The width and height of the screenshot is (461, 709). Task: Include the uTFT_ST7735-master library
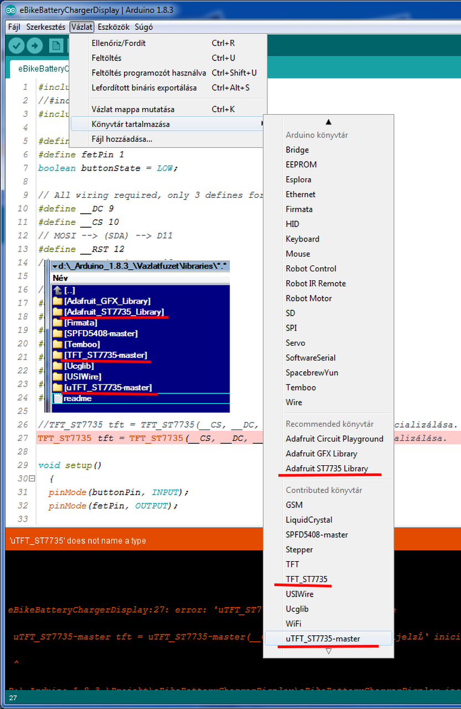tap(329, 639)
